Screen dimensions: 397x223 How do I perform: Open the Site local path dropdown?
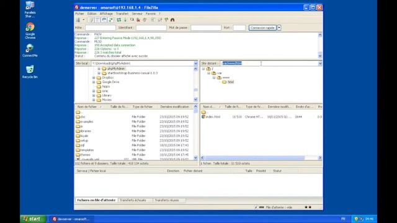196,63
